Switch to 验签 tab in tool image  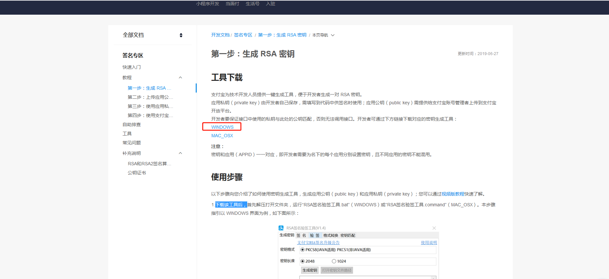click(315, 235)
